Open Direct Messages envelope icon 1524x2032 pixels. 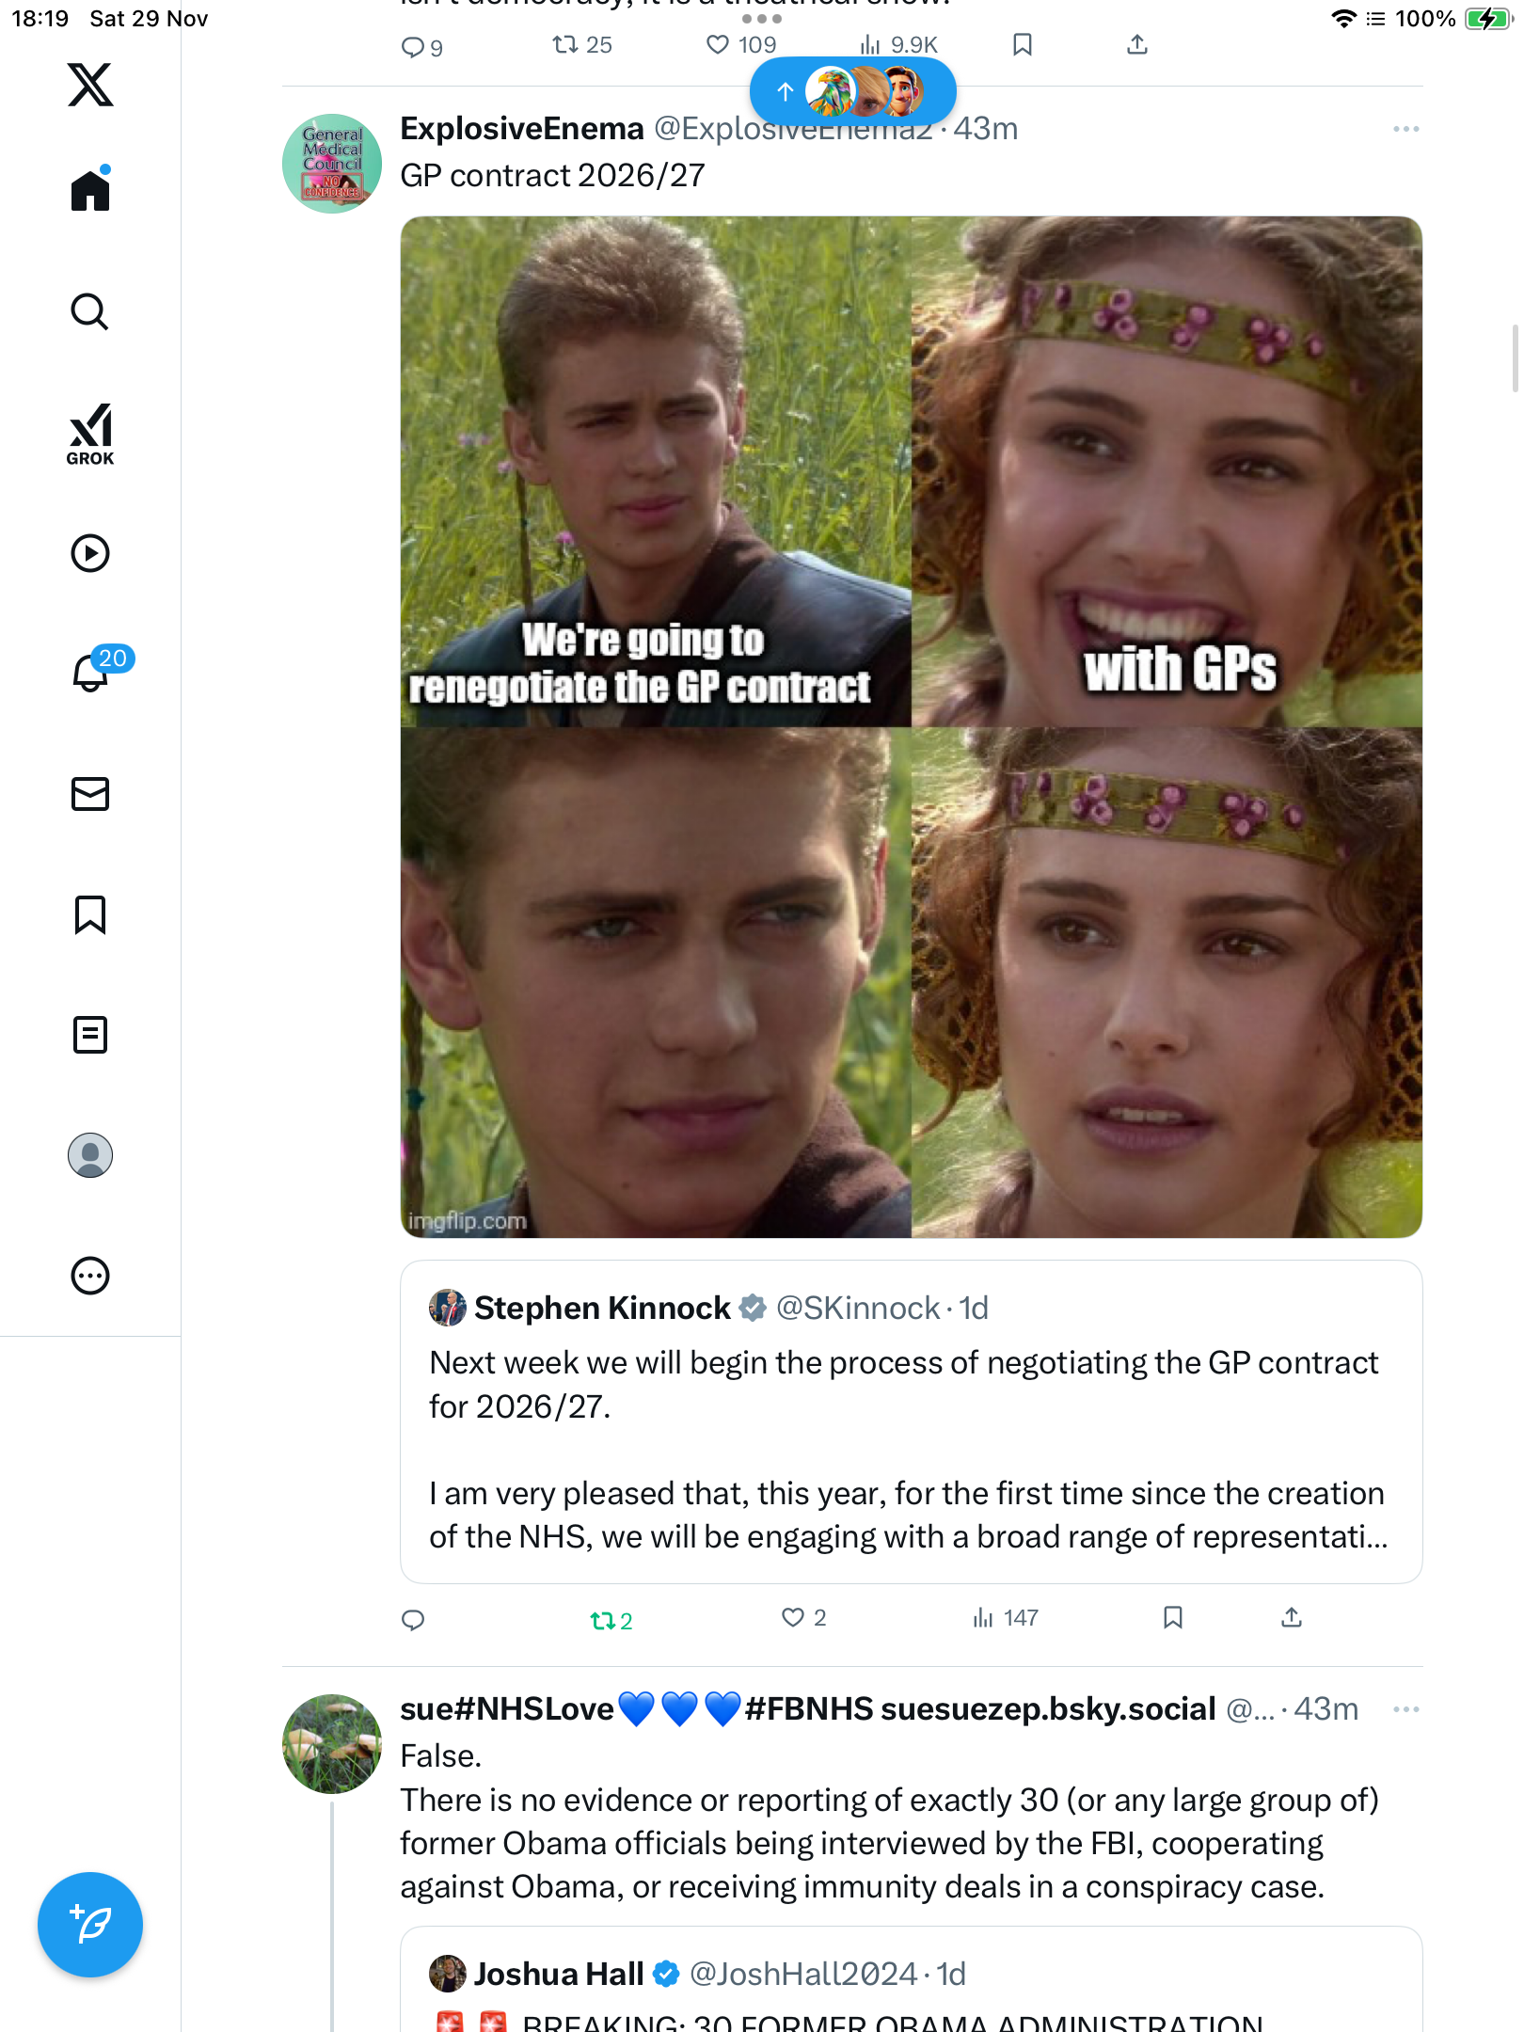[90, 794]
